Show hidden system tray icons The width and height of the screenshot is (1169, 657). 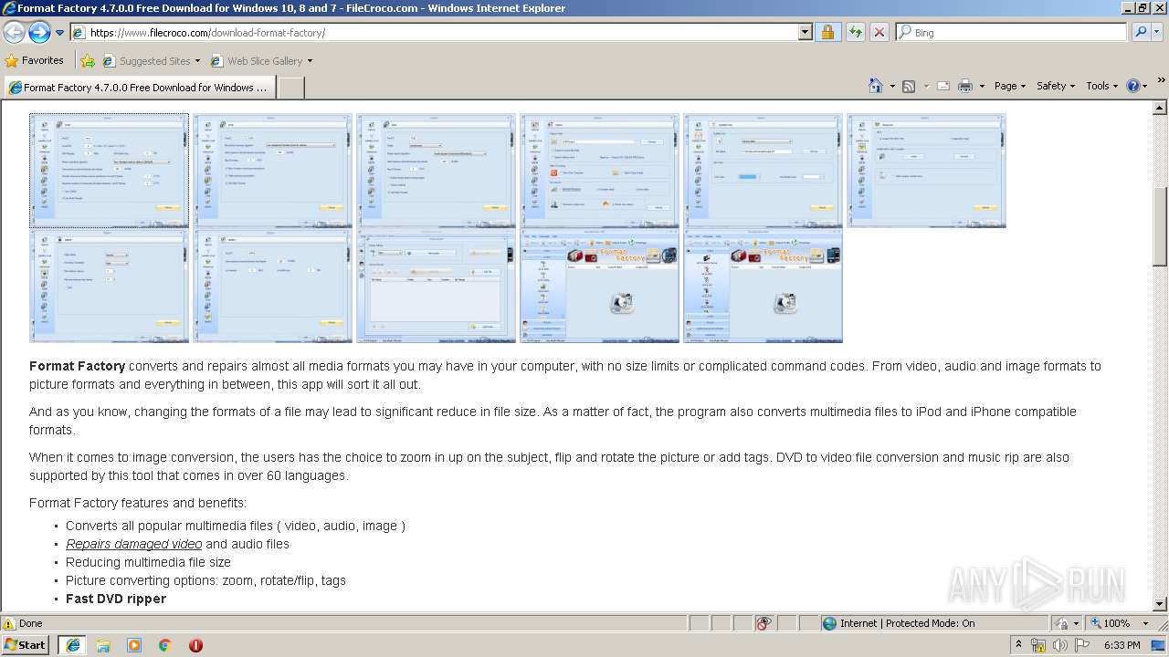(x=1018, y=644)
